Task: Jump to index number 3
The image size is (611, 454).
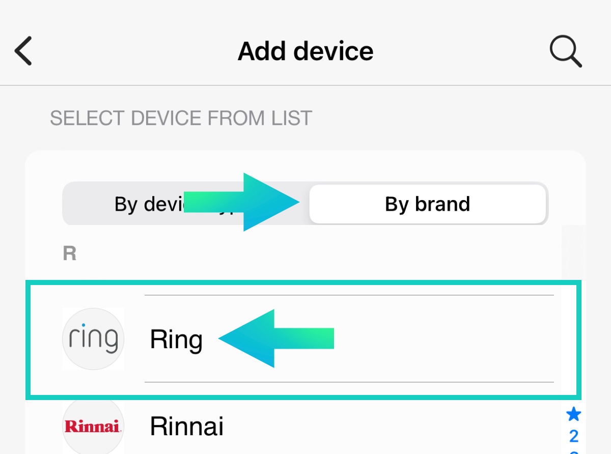Action: tap(574, 451)
